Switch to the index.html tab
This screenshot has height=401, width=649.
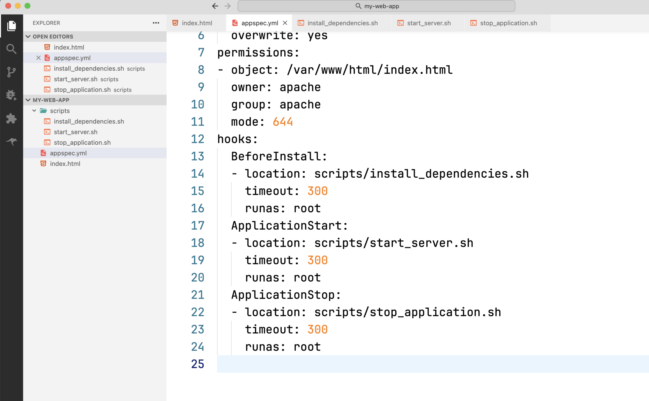(x=197, y=23)
